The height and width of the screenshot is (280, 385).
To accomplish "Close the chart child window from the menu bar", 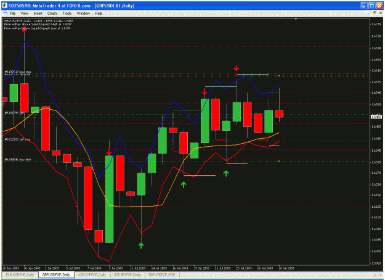I will click(380, 14).
